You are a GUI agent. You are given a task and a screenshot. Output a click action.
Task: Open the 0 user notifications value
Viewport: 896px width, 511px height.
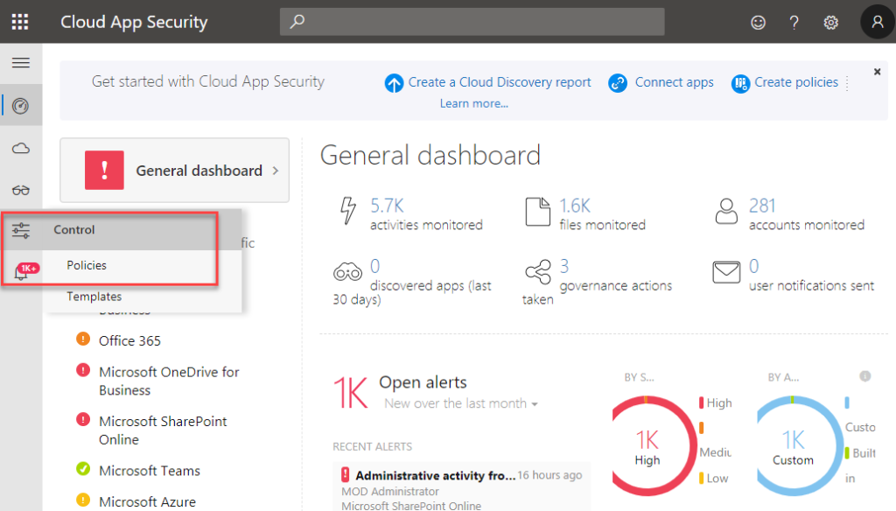[754, 266]
